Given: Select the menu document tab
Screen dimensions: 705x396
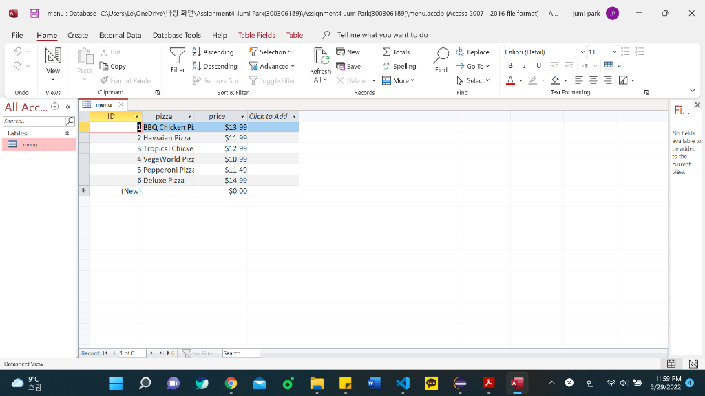Looking at the screenshot, I should 103,104.
